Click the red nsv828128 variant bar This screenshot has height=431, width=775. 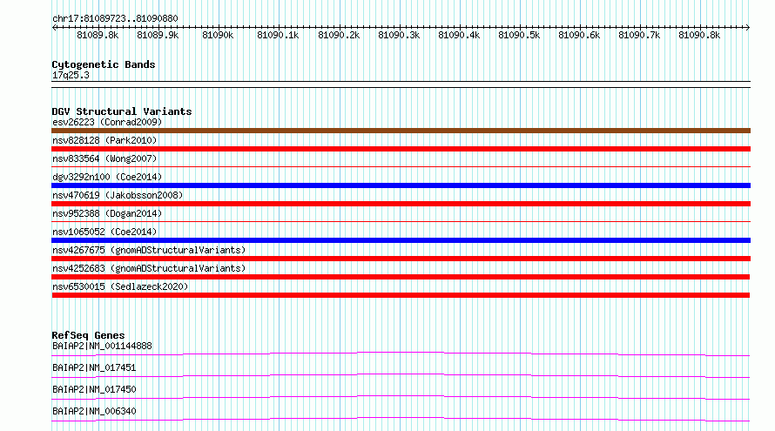tap(401, 149)
